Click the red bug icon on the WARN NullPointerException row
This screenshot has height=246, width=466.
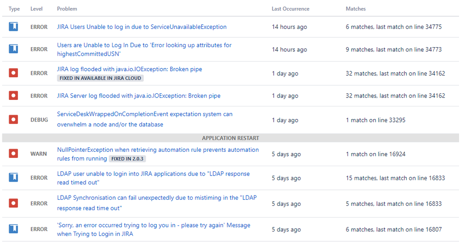[14, 154]
